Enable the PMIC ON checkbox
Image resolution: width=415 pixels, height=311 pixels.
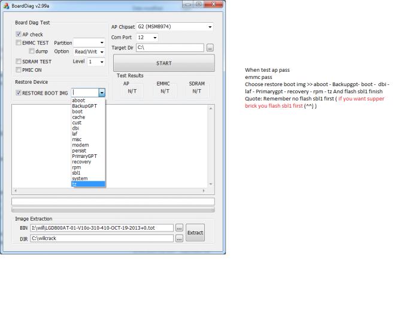(x=18, y=70)
